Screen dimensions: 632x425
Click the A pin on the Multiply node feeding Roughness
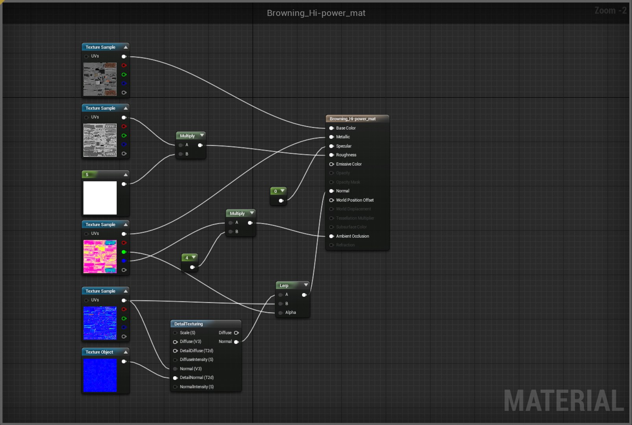point(180,145)
